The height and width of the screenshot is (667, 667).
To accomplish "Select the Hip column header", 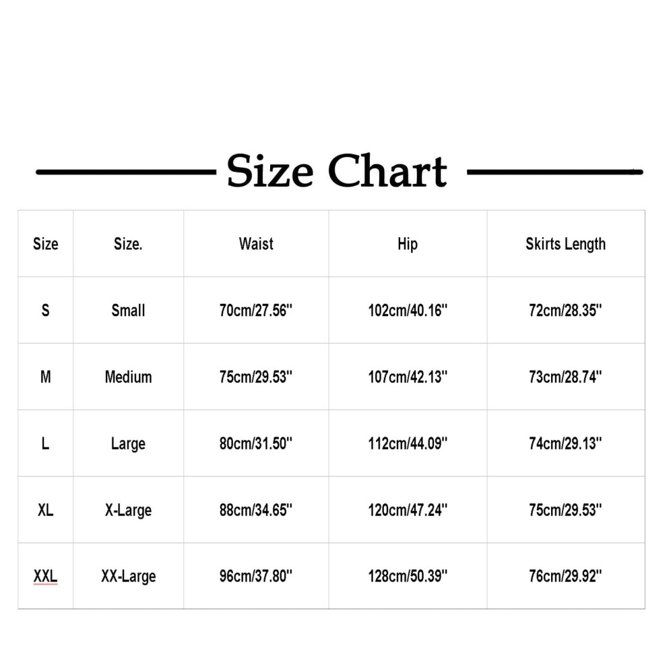I will pyautogui.click(x=408, y=244).
